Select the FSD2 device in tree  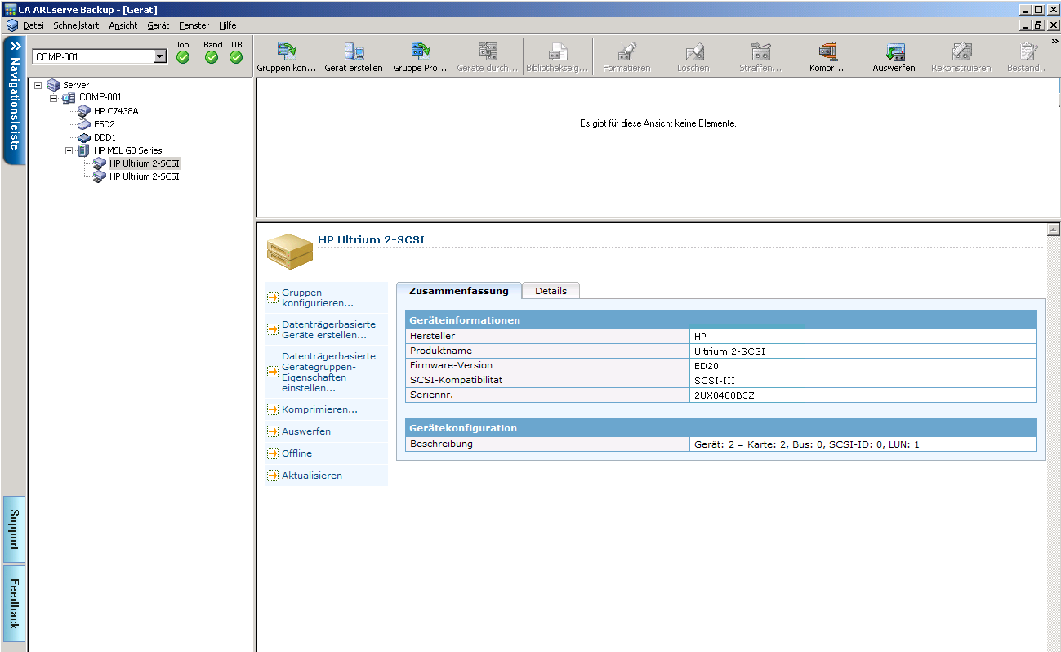(x=104, y=124)
